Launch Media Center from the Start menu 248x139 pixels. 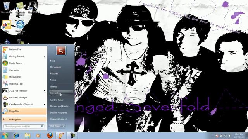[x=24, y=63]
